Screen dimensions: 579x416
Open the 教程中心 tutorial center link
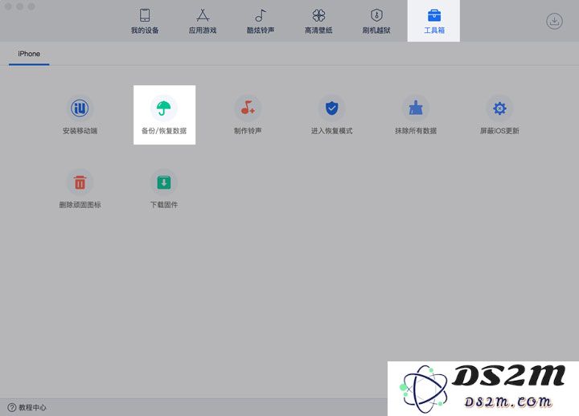[27, 407]
